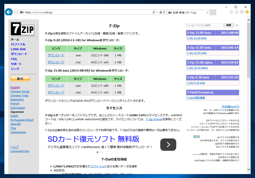Open the command line link
255x178 pixels.
tap(20, 151)
